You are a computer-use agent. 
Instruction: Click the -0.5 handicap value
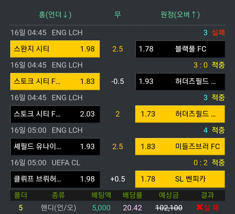tap(118, 81)
